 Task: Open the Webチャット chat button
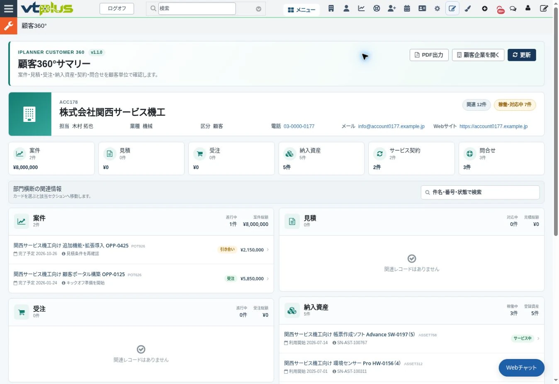coord(521,368)
